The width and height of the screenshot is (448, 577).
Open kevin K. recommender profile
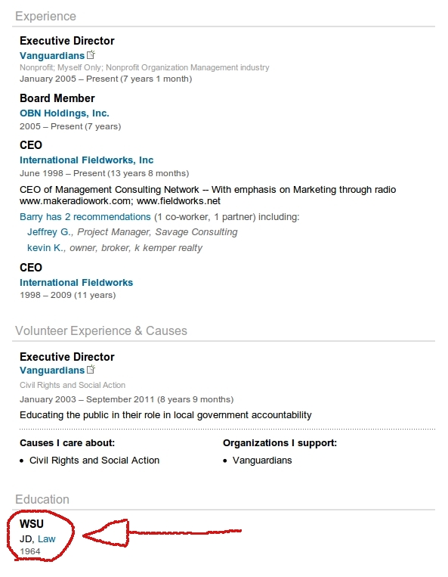(x=45, y=248)
